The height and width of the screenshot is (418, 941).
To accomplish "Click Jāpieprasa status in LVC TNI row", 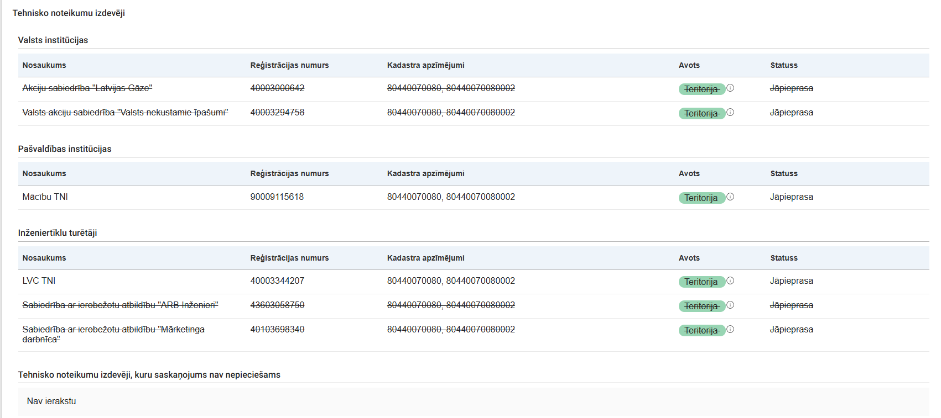I will tap(791, 281).
